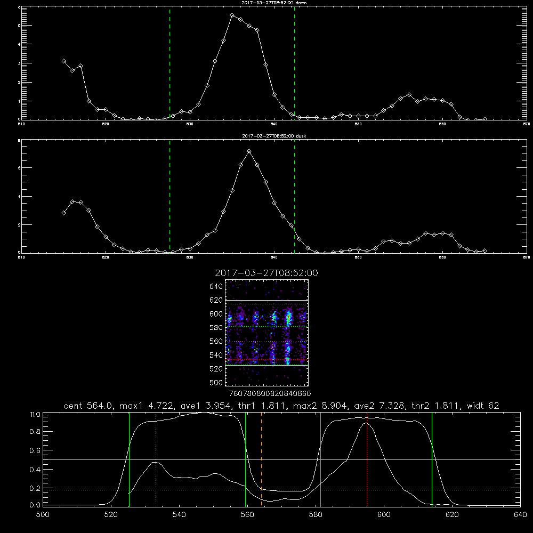Click the green vertical line nearest 560 in bottom plot
533x533 pixels.
[245, 459]
